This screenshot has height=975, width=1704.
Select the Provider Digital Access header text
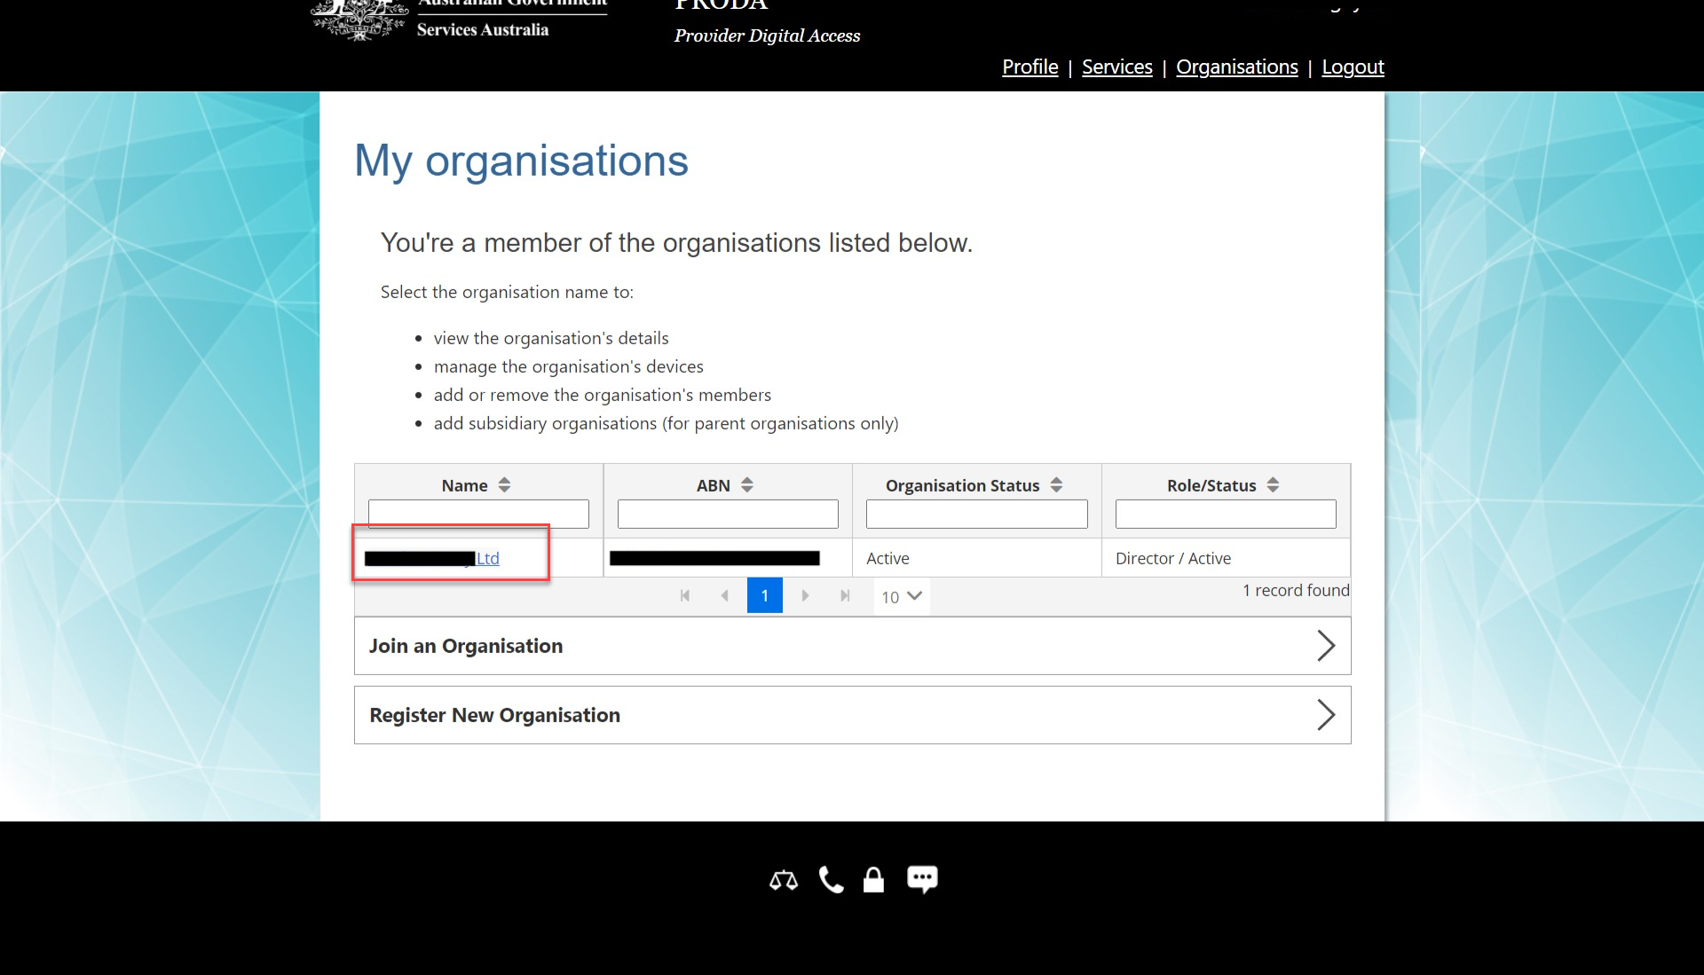[768, 36]
